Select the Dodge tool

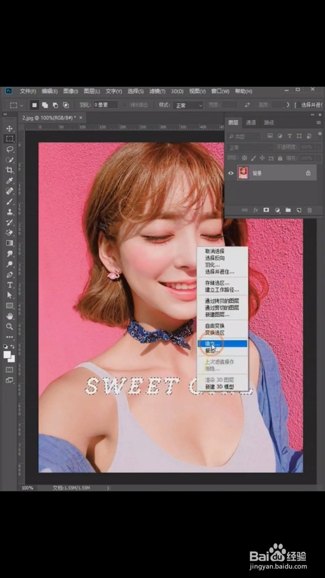[9, 264]
